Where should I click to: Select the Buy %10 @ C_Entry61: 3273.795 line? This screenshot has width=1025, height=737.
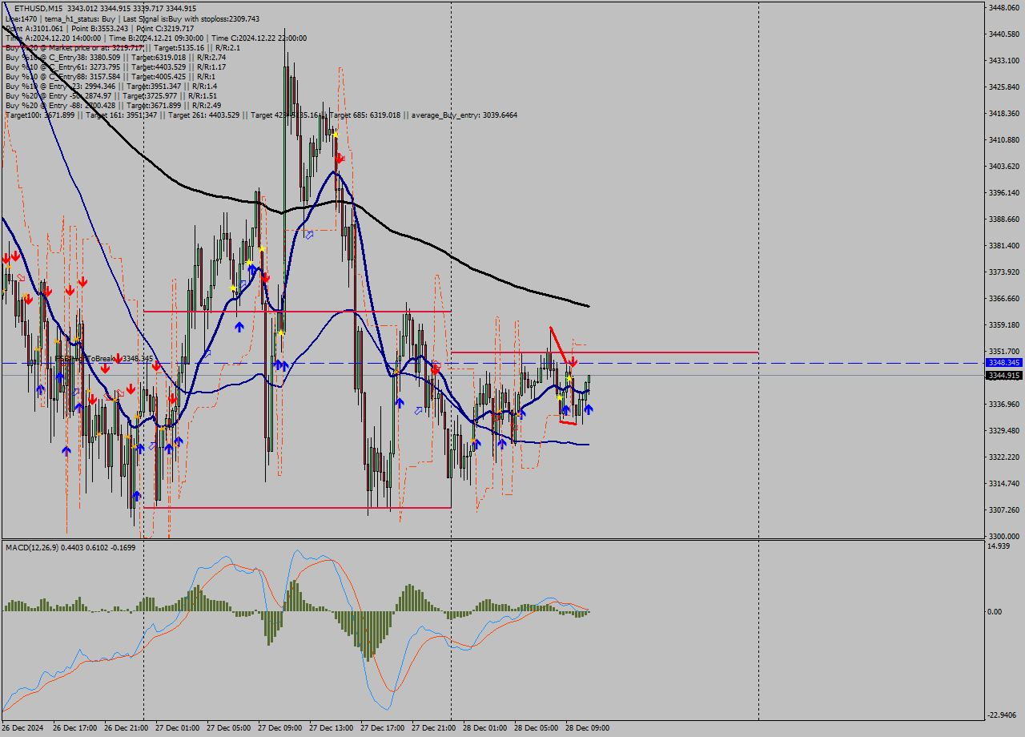[115, 66]
